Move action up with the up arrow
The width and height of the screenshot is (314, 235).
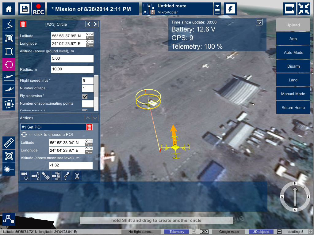click(x=88, y=118)
